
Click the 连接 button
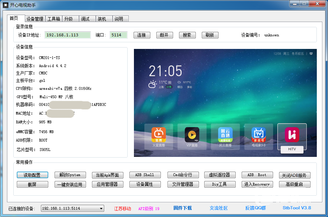[142, 35]
